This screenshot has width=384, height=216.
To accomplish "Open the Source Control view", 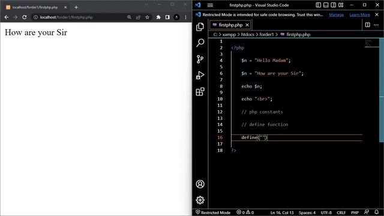I will coord(200,59).
